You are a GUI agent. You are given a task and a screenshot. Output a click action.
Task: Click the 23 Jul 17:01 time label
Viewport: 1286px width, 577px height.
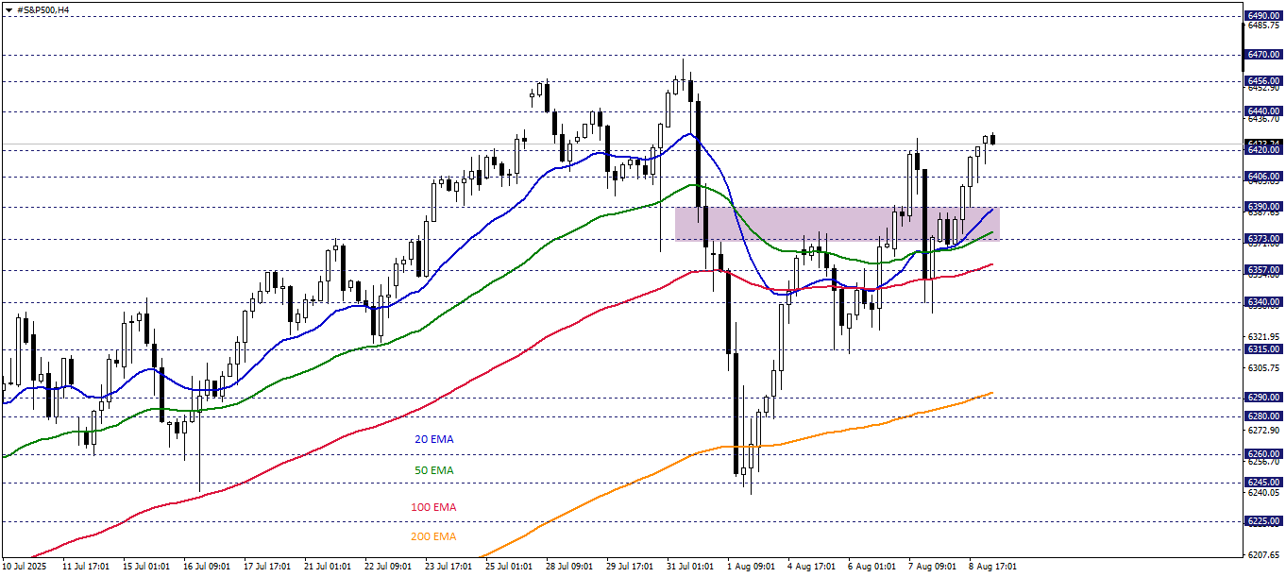[x=448, y=568]
